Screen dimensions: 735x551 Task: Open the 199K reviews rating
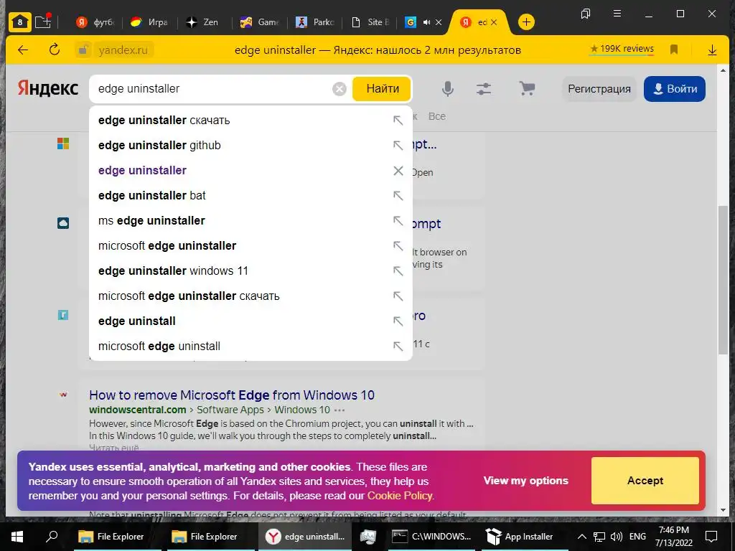[x=622, y=49]
